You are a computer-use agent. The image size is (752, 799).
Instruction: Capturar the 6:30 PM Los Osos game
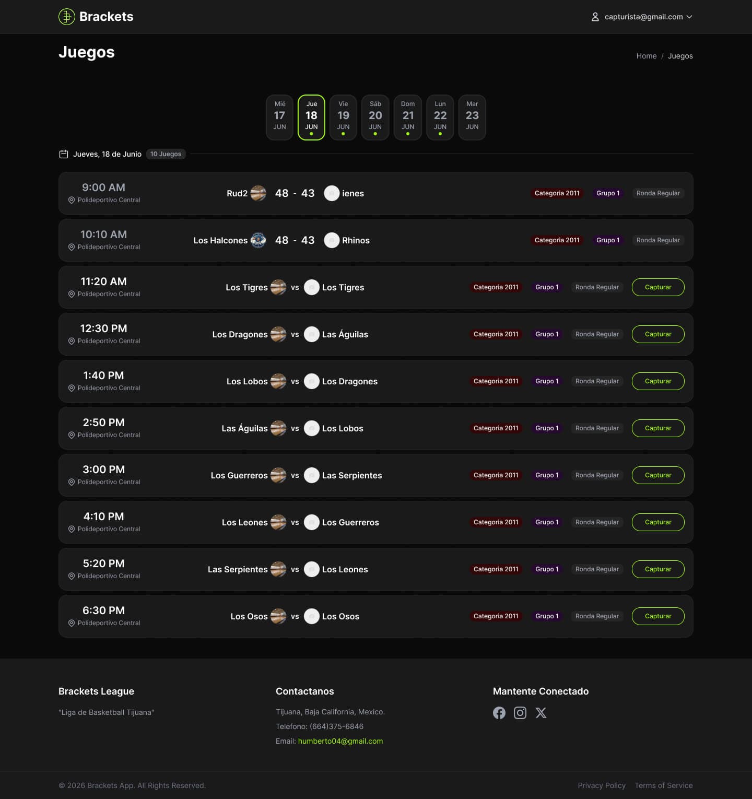658,616
